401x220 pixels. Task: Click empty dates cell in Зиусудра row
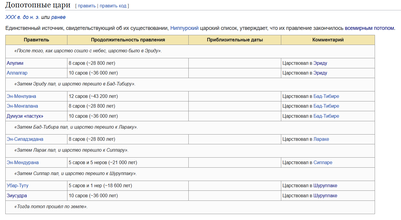pyautogui.click(x=235, y=195)
